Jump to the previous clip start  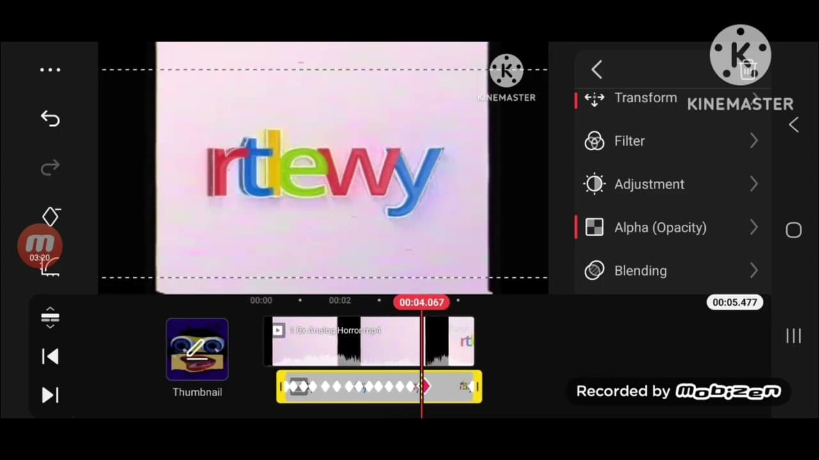coord(50,356)
